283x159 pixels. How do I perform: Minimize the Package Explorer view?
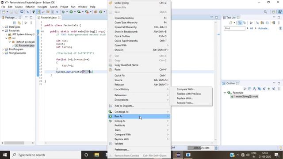(27, 17)
